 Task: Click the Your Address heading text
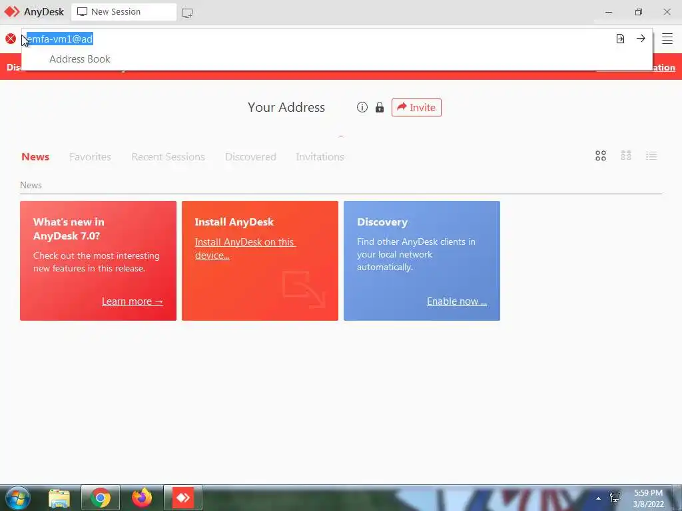point(286,107)
